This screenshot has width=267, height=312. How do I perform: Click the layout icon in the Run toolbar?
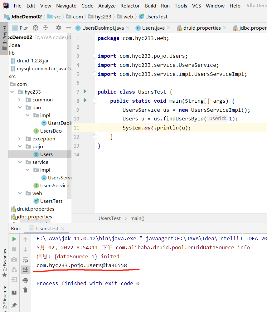click(x=14, y=293)
